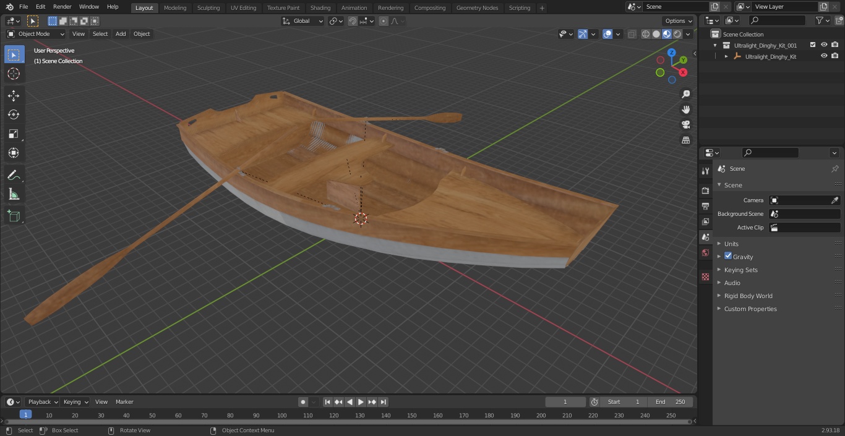Switch to the Modeling workspace tab
Image resolution: width=845 pixels, height=436 pixels.
point(175,8)
